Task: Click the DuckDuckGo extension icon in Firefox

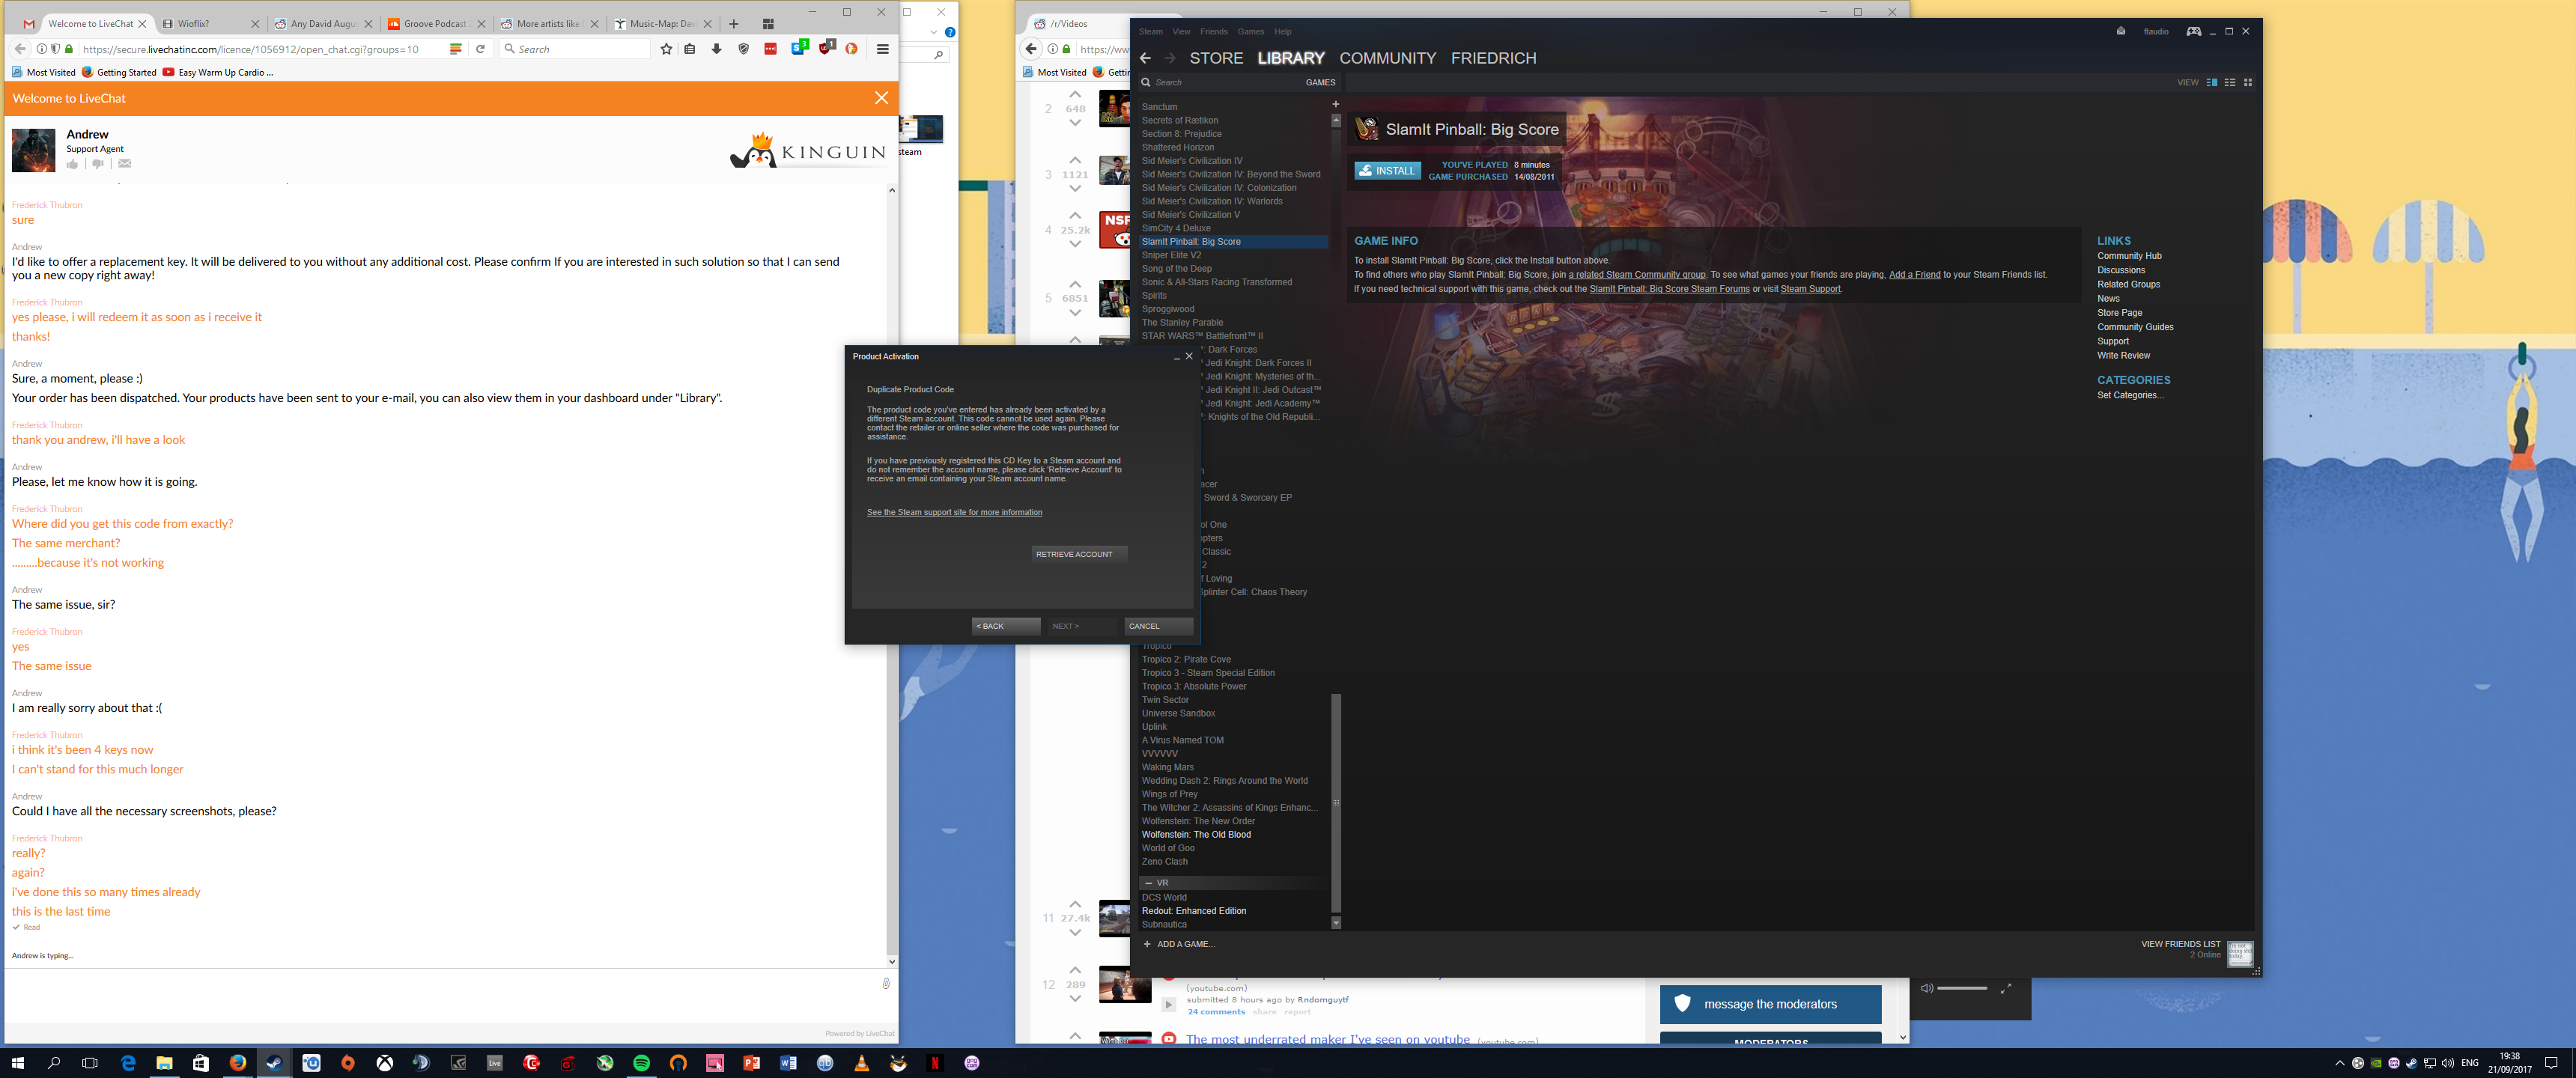Action: tap(851, 49)
